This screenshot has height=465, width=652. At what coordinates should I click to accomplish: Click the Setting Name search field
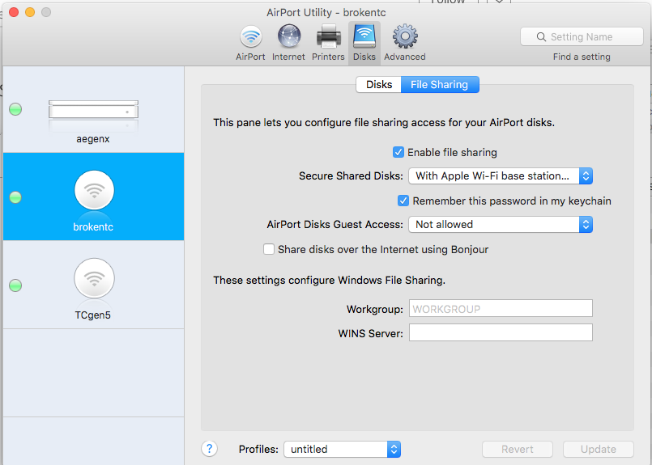click(x=582, y=37)
